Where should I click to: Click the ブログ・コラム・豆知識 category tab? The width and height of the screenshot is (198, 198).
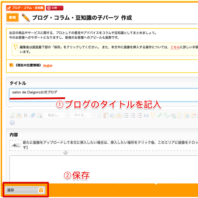[x=25, y=8]
